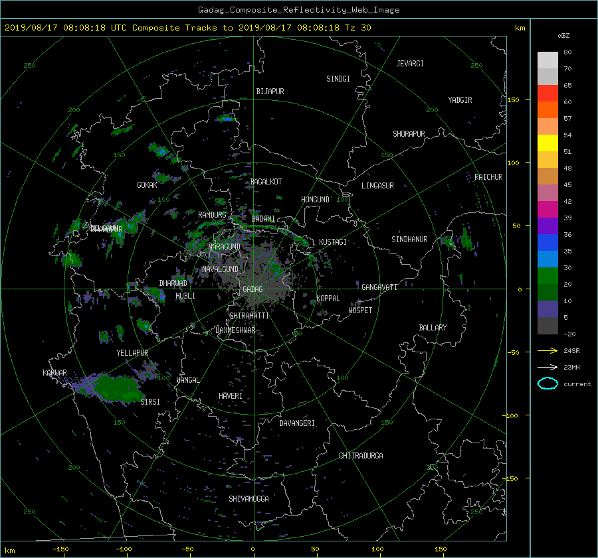Click the SHORAPUR city label
Screen dimensions: 598x558
409,134
